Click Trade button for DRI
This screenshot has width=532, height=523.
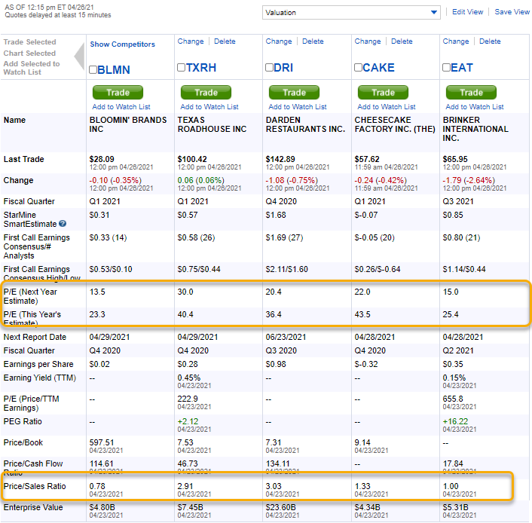[x=294, y=92]
